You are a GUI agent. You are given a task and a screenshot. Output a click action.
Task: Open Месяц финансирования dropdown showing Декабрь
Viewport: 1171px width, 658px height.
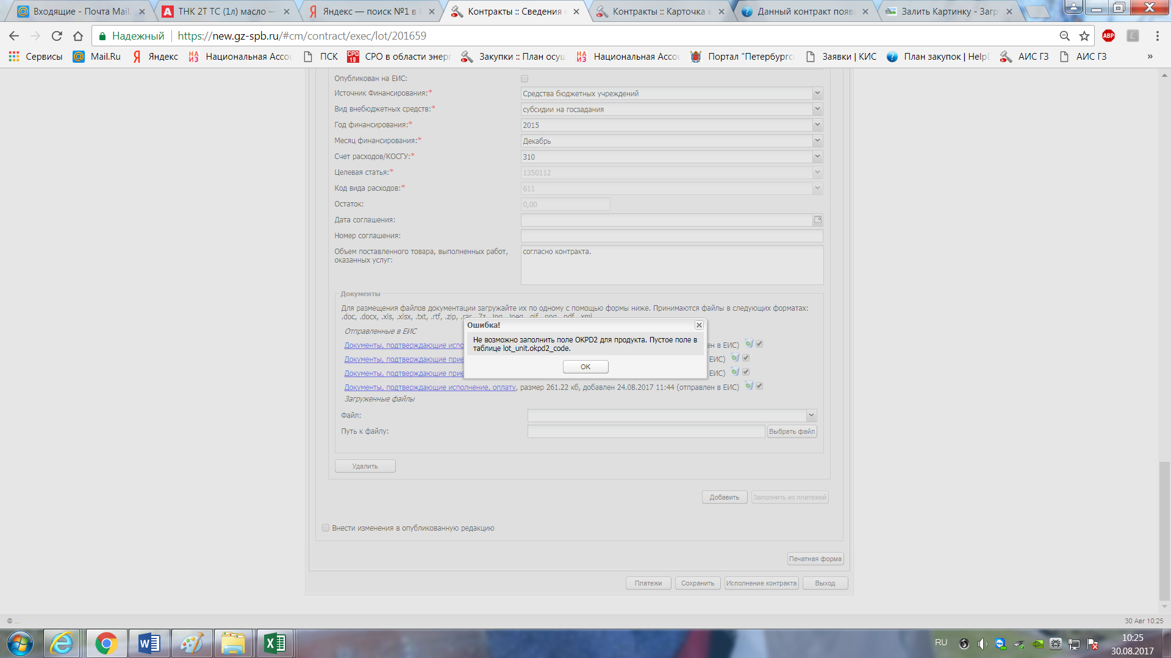[817, 141]
